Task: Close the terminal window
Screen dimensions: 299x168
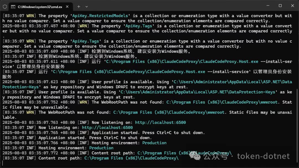Action: pyautogui.click(x=293, y=6)
